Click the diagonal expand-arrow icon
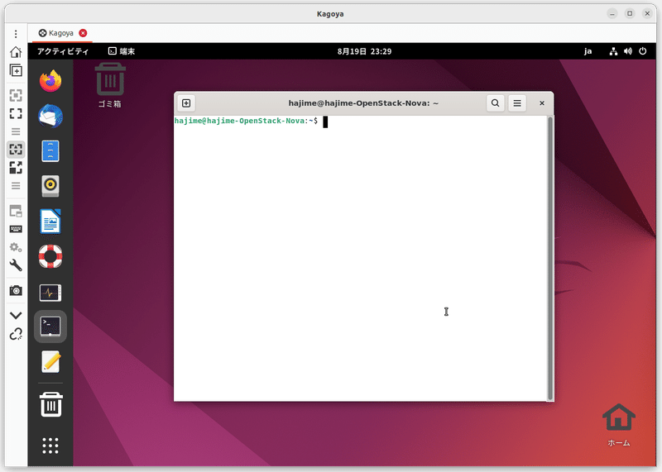 [16, 168]
